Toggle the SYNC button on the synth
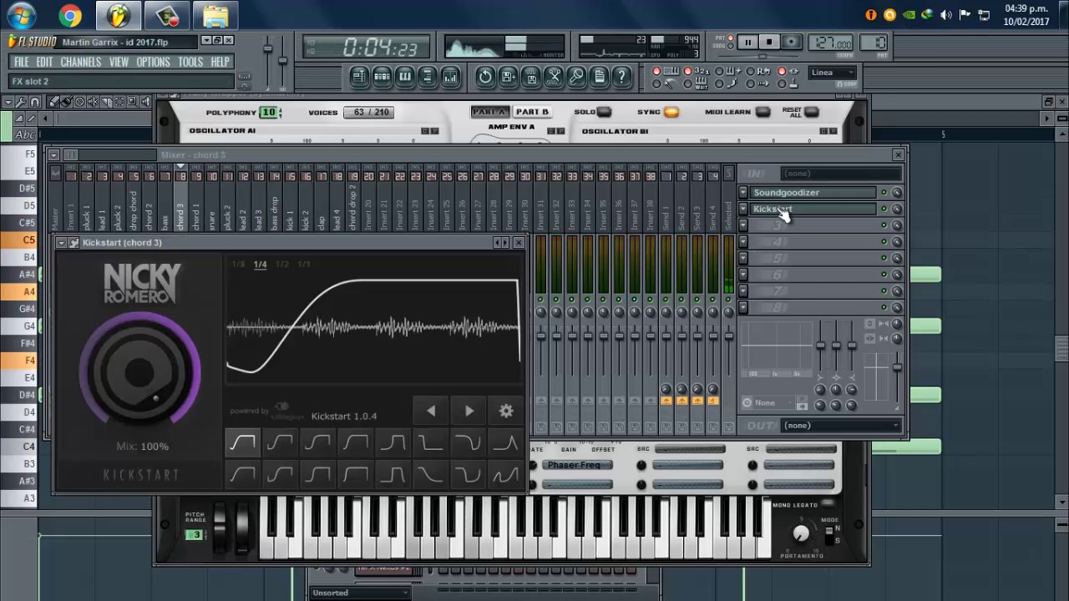1069x601 pixels. (x=671, y=112)
